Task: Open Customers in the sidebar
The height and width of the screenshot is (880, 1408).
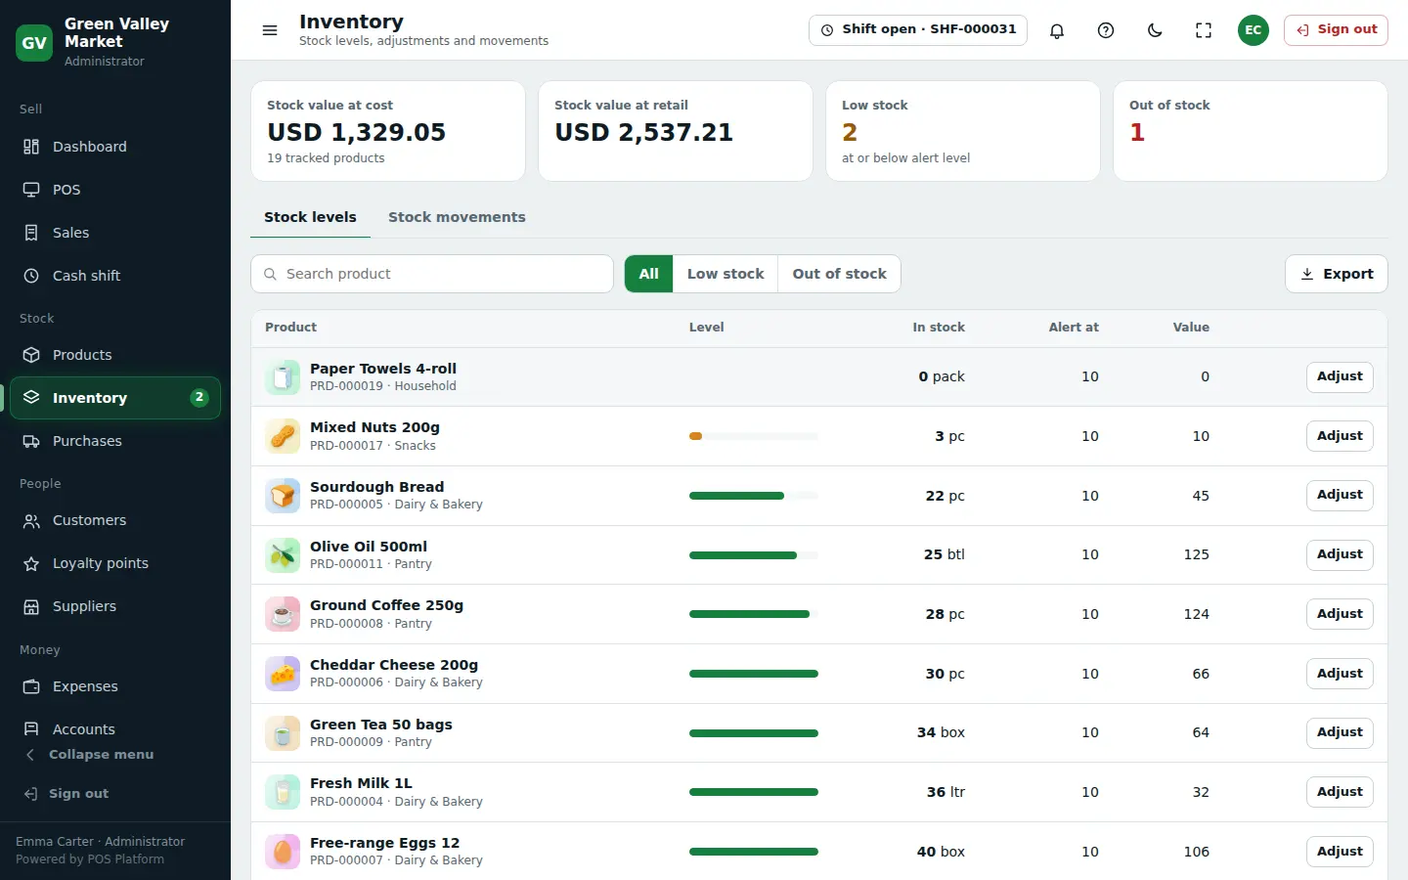Action: 115,520
